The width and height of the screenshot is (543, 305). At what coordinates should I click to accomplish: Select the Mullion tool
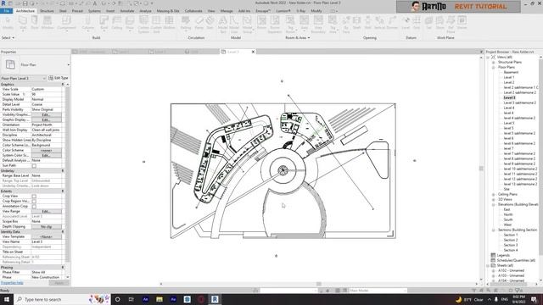pyautogui.click(x=169, y=23)
